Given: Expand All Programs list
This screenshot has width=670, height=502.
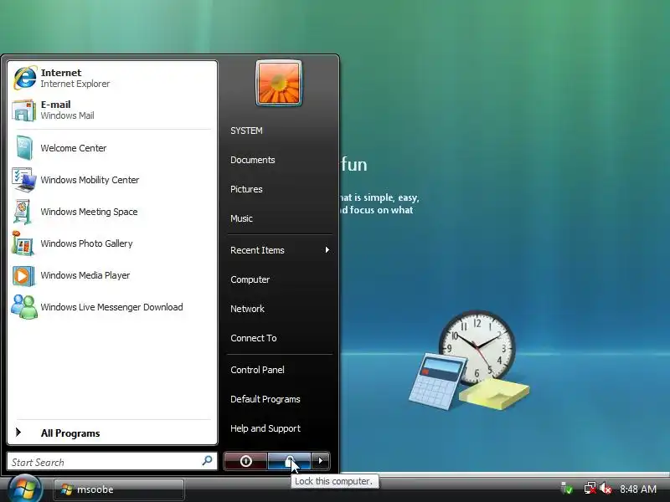Looking at the screenshot, I should click(112, 433).
